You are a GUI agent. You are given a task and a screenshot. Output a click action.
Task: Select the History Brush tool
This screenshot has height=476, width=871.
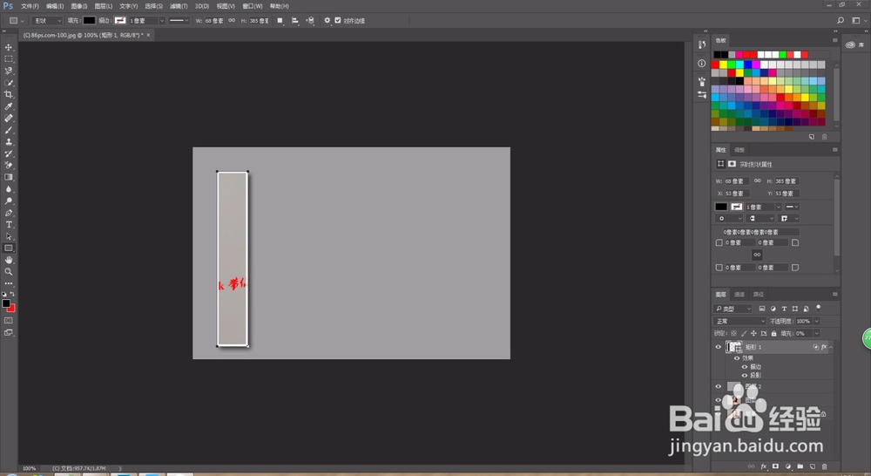pos(9,153)
